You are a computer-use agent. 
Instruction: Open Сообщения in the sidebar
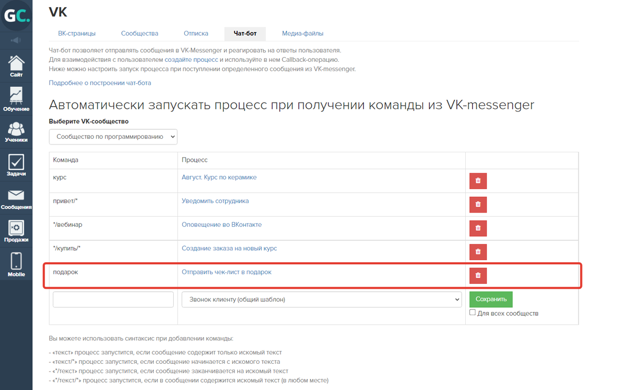coord(16,199)
